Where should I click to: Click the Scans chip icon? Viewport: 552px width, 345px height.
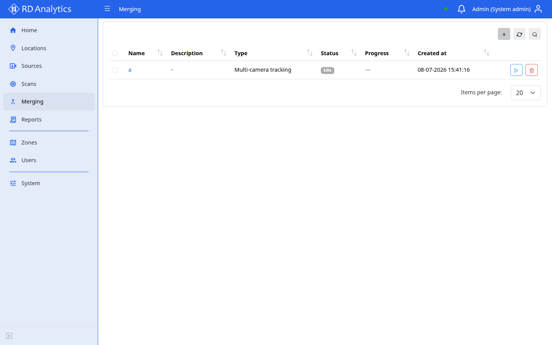point(13,84)
